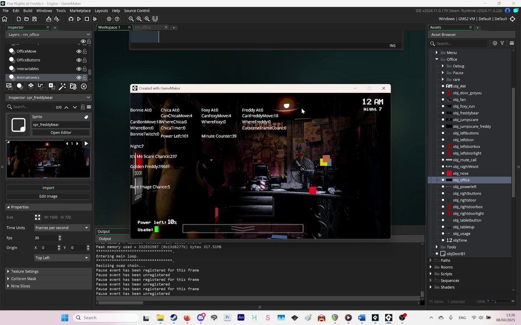Expand the Debug folder in assets
This screenshot has height=325, width=521.
[443, 66]
